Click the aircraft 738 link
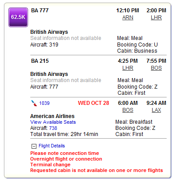Screen dimensions: 175x179 [53, 128]
